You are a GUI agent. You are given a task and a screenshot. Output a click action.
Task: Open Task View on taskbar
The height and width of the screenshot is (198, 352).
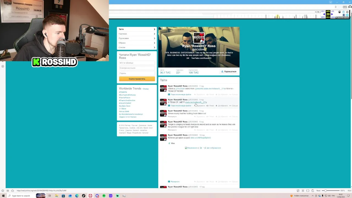(x=50, y=196)
